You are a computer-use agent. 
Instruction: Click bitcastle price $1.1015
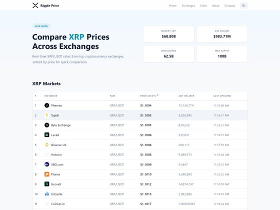coord(145,194)
